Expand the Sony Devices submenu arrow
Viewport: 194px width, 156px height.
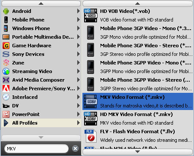click(x=79, y=54)
